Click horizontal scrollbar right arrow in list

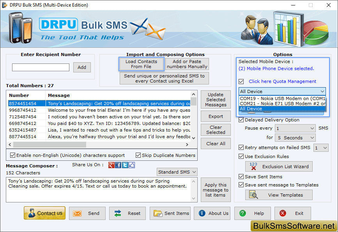coord(187,145)
